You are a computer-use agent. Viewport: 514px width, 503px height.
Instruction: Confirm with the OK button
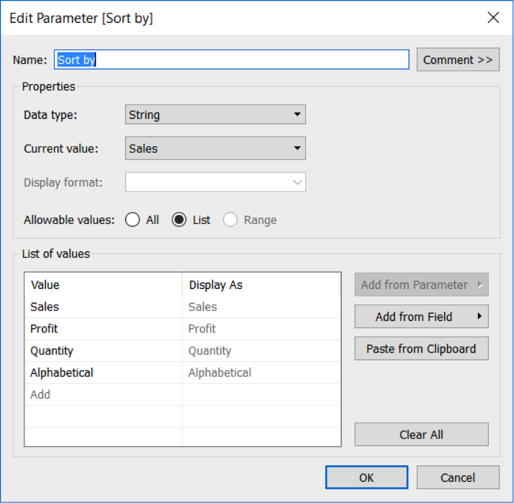tap(367, 477)
